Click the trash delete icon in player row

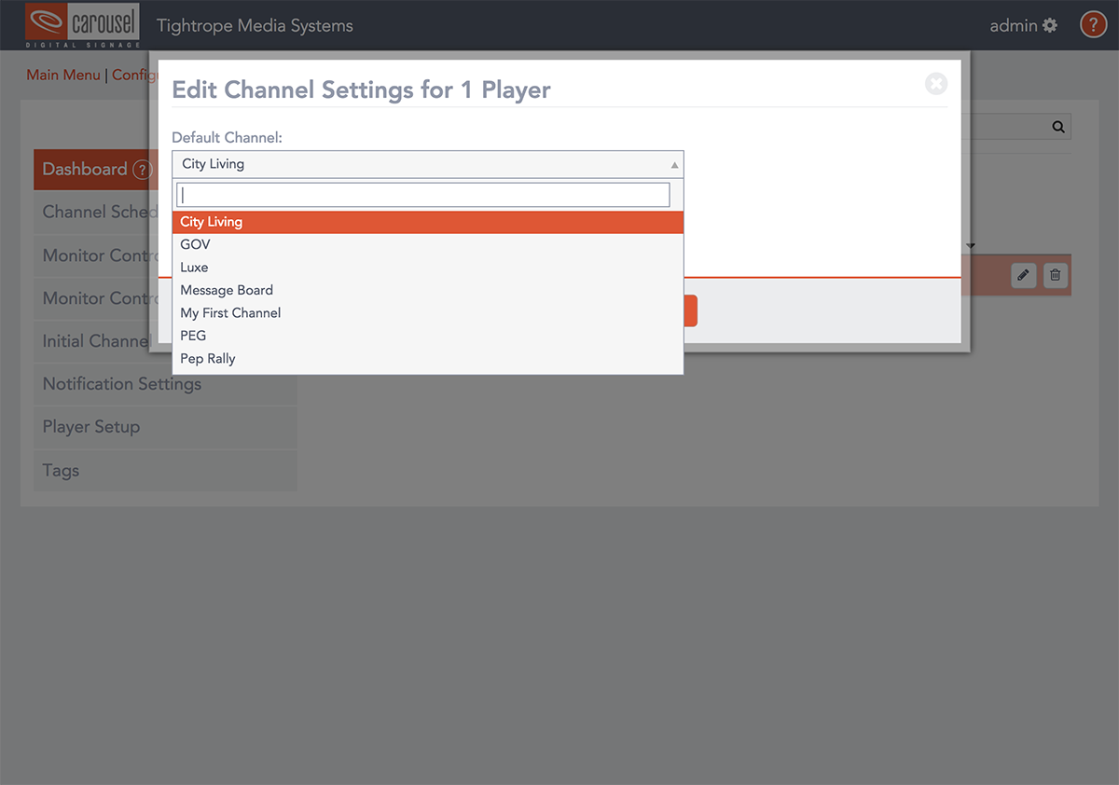coord(1055,275)
